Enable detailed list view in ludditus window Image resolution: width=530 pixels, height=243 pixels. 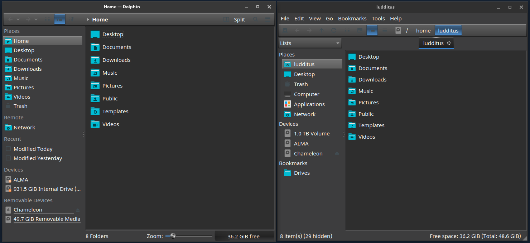click(x=384, y=31)
